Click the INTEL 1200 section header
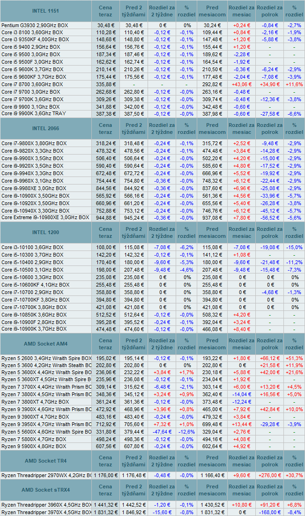 [x=45, y=232]
